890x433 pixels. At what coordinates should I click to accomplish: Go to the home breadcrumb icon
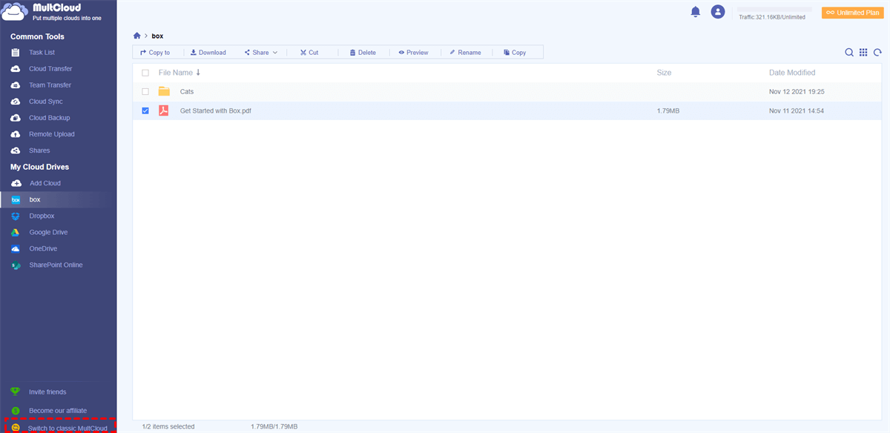pos(136,36)
